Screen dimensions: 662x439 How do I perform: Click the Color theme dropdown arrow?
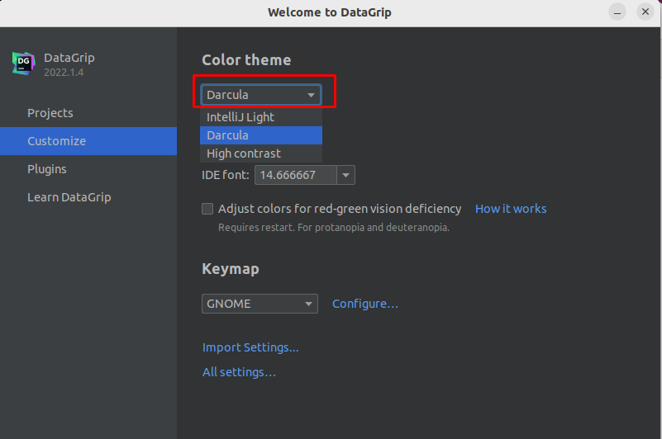(x=311, y=95)
